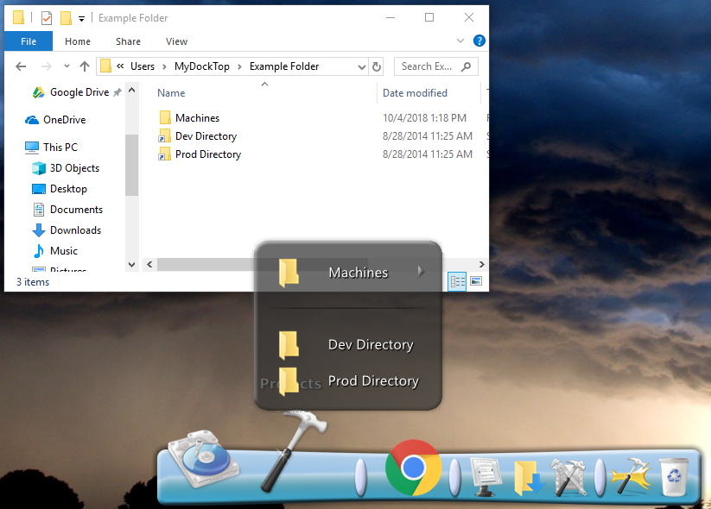Sort files by Date modified column
This screenshot has height=509, width=711.
416,93
